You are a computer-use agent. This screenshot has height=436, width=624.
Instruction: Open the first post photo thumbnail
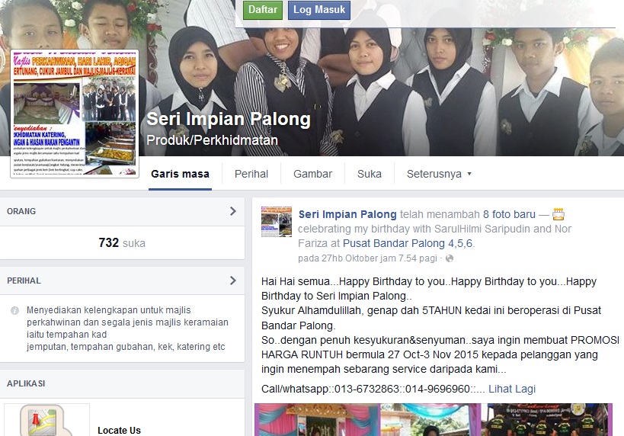coord(317,420)
